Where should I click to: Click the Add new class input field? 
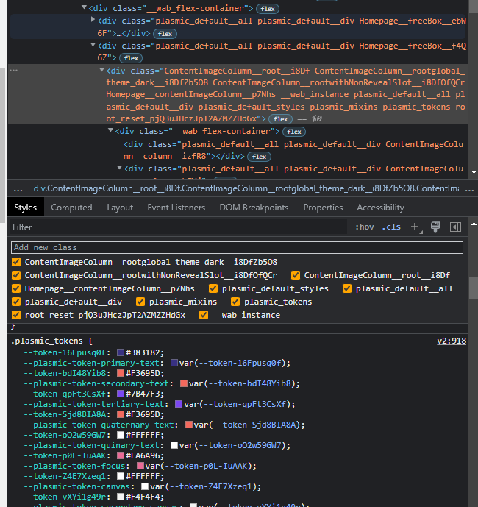point(237,247)
